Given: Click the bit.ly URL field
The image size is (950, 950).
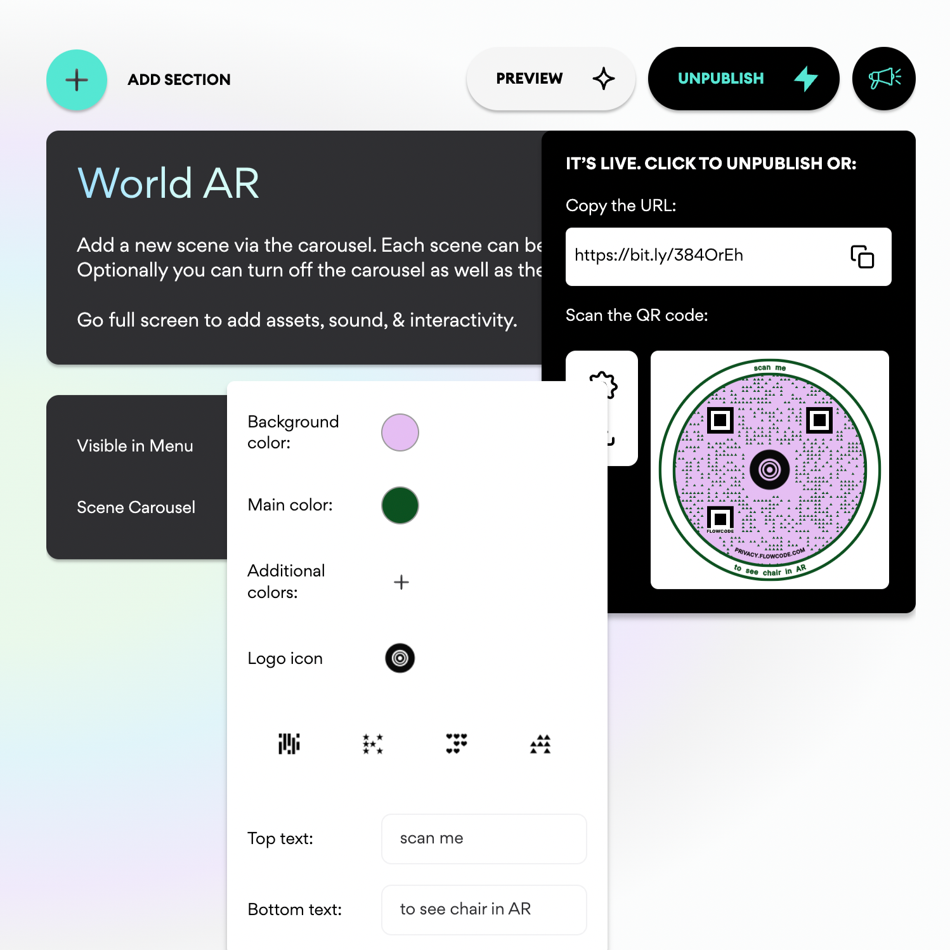Looking at the screenshot, I should [x=728, y=257].
